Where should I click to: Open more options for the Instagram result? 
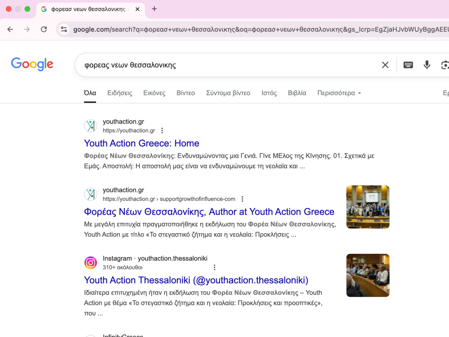pos(215,267)
